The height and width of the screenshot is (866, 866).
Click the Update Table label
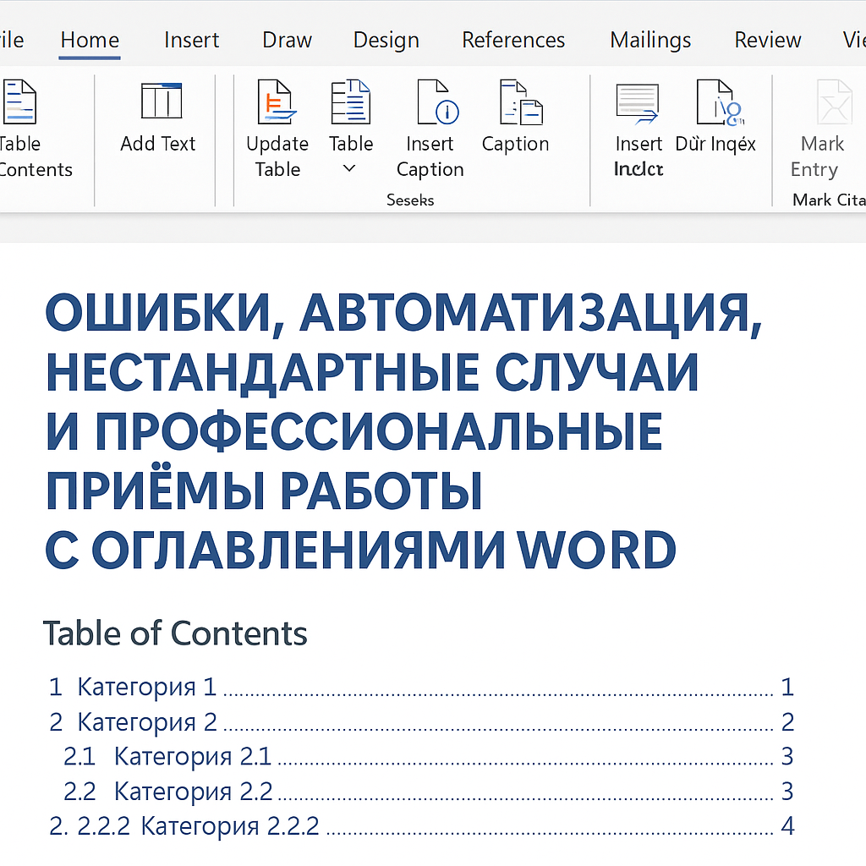click(x=277, y=156)
